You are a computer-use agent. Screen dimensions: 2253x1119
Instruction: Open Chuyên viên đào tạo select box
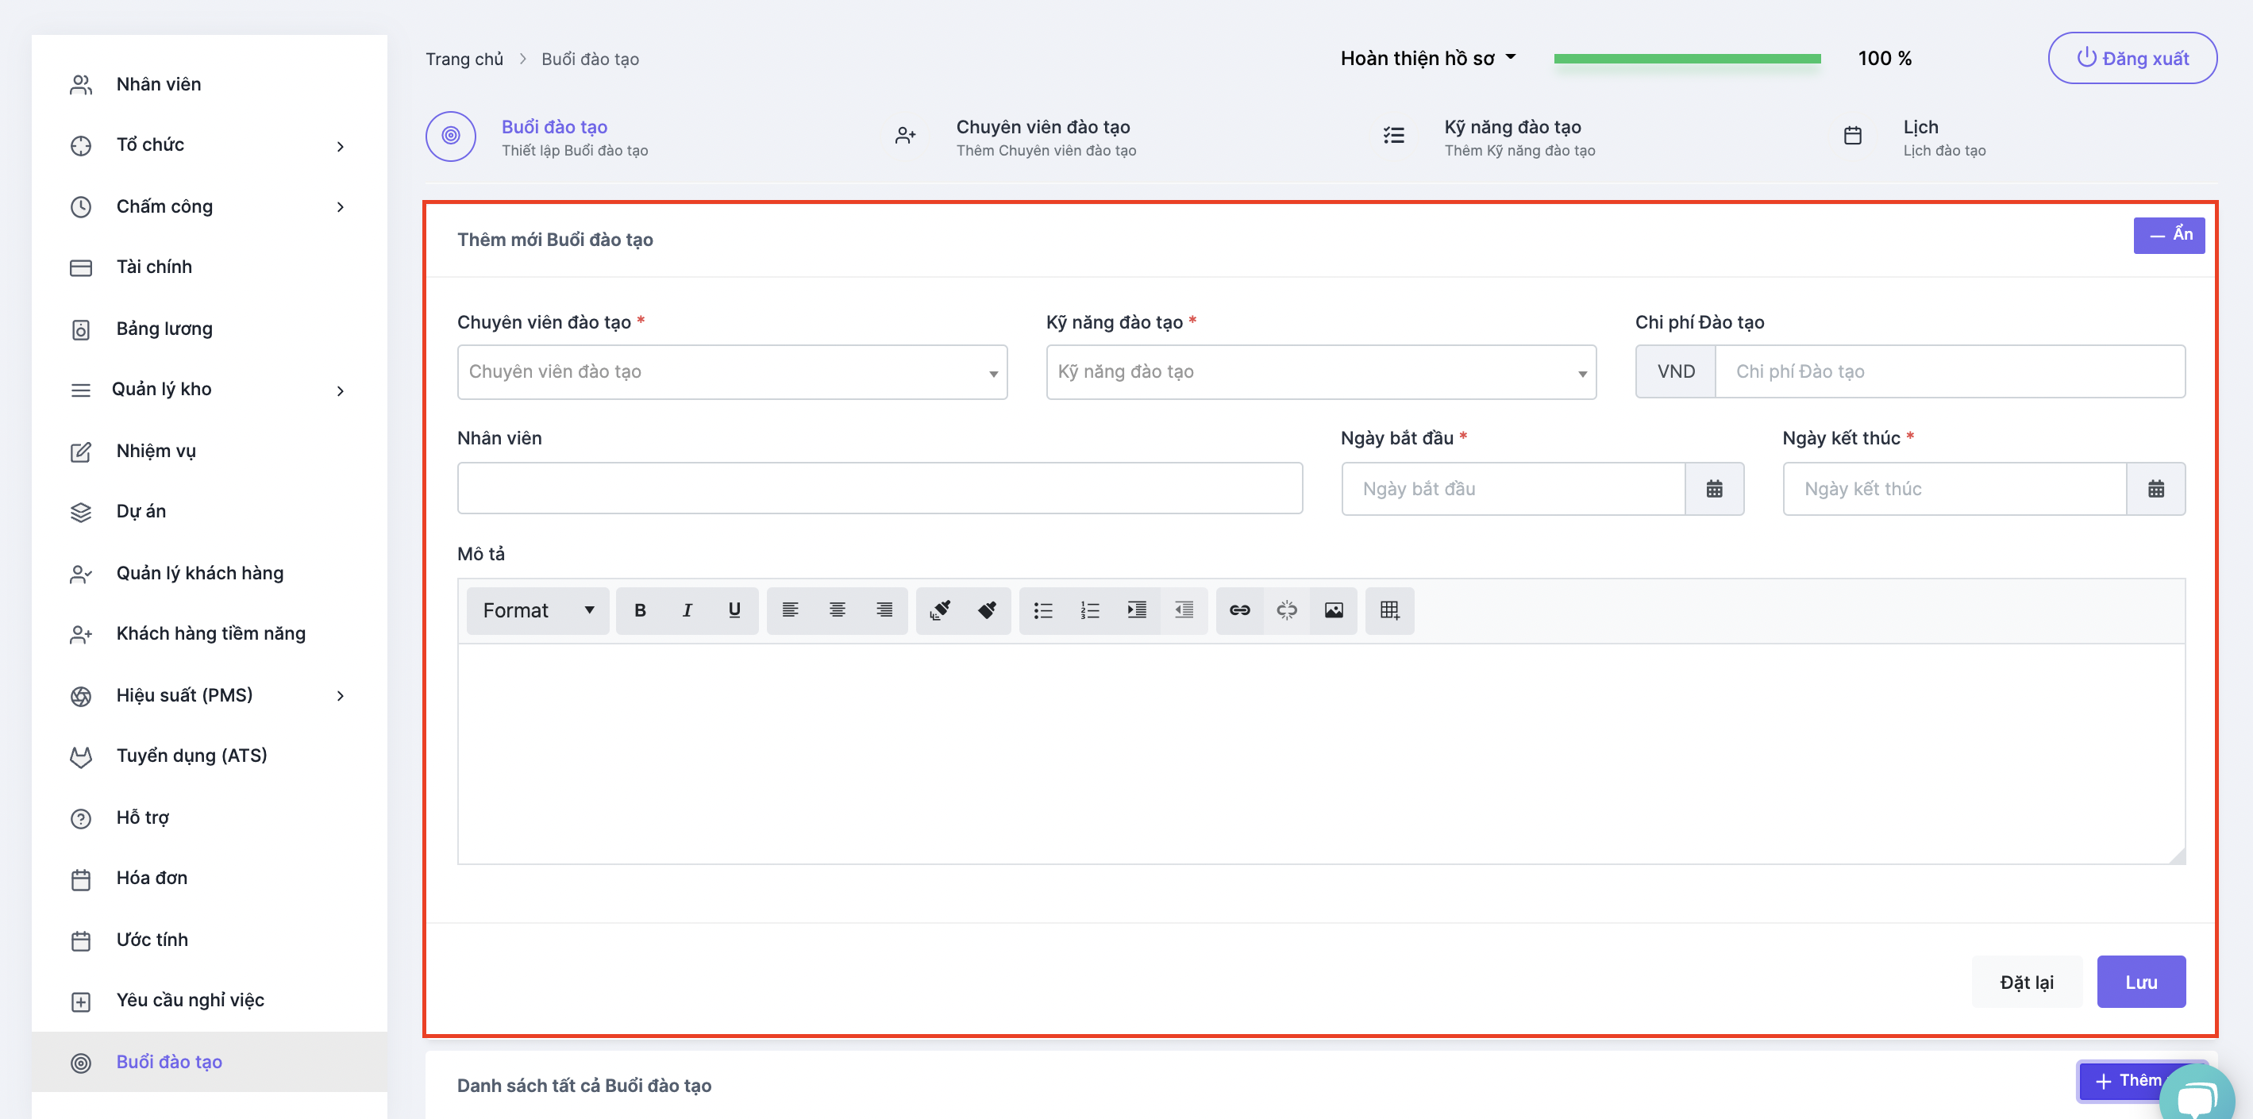pos(732,371)
